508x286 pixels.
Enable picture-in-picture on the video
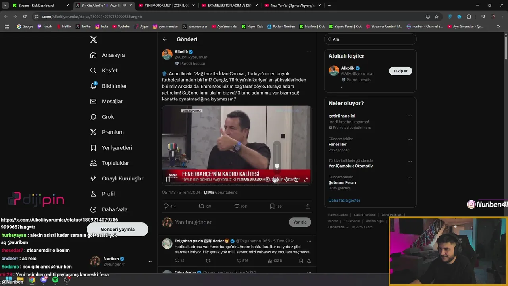(x=296, y=180)
